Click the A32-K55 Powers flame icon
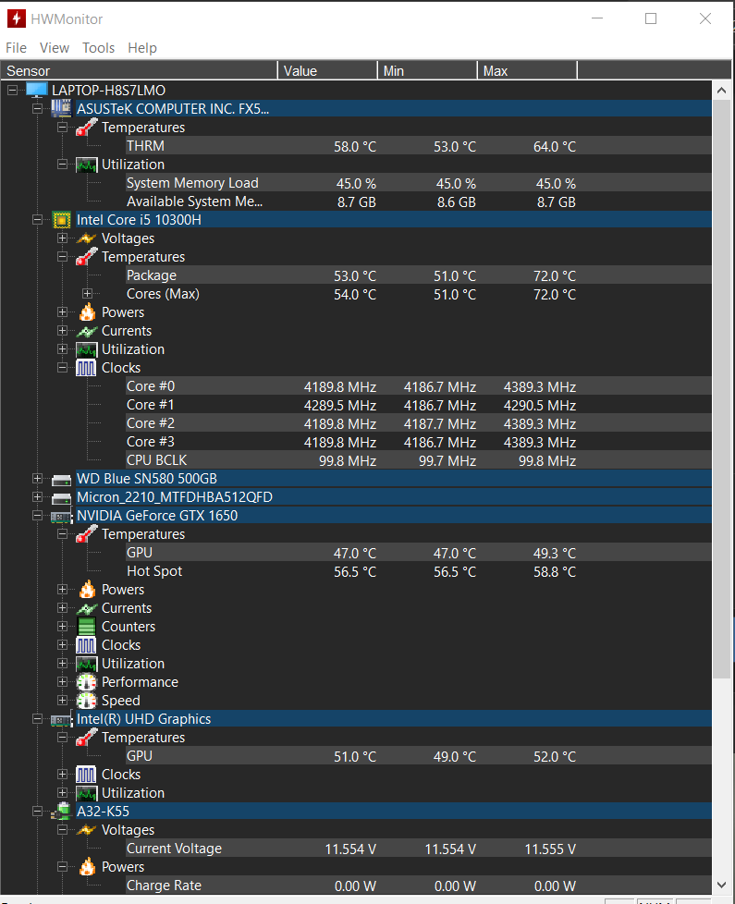This screenshot has height=904, width=735. [87, 866]
